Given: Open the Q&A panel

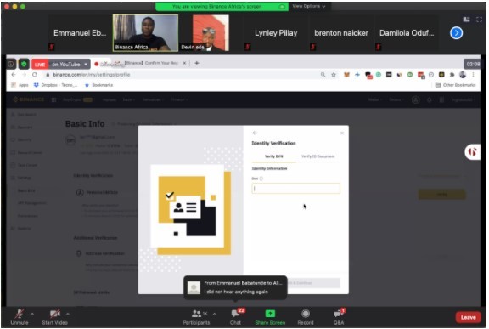Looking at the screenshot, I should pos(339,317).
